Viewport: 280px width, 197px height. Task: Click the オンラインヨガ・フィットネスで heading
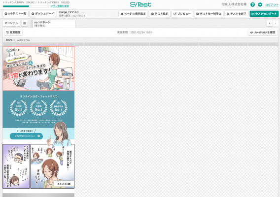point(38,97)
